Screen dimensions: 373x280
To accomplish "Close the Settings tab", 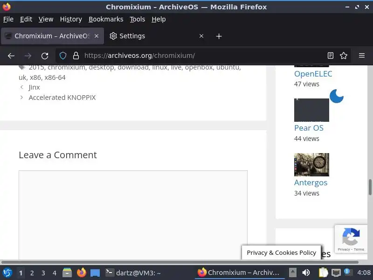I will (x=201, y=36).
